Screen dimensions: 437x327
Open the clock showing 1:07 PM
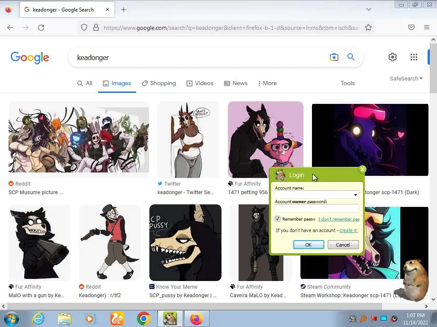415,318
